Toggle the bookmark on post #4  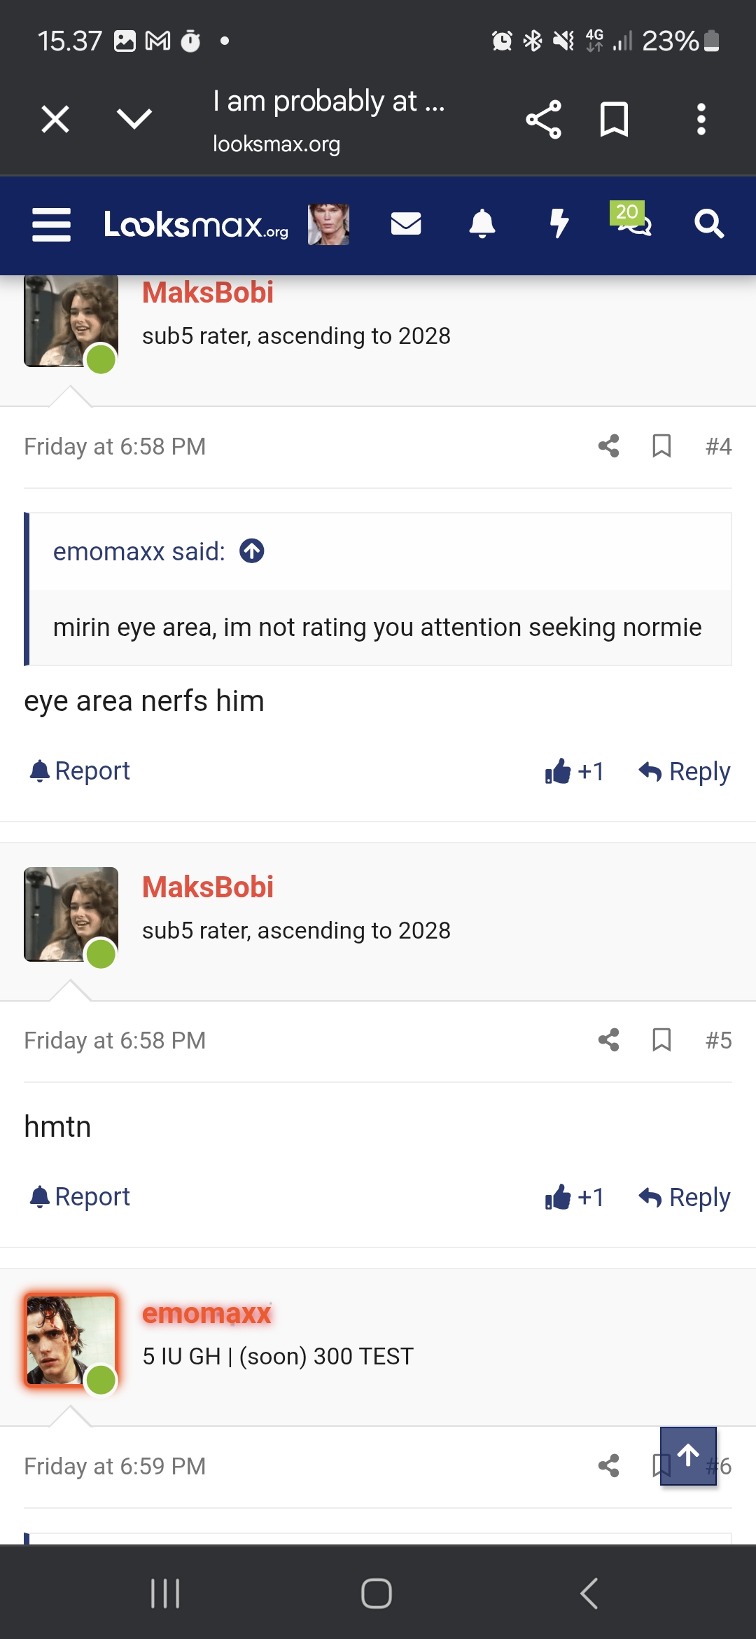661,446
